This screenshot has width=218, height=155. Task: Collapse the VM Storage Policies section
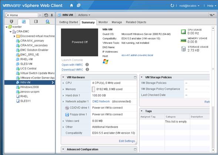142,77
